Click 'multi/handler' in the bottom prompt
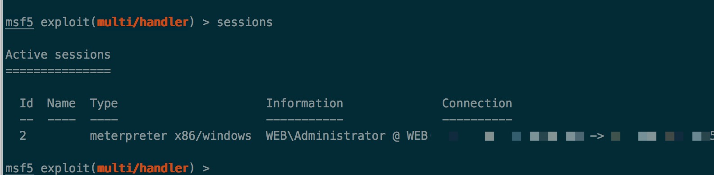Image resolution: width=714 pixels, height=175 pixels. [143, 168]
